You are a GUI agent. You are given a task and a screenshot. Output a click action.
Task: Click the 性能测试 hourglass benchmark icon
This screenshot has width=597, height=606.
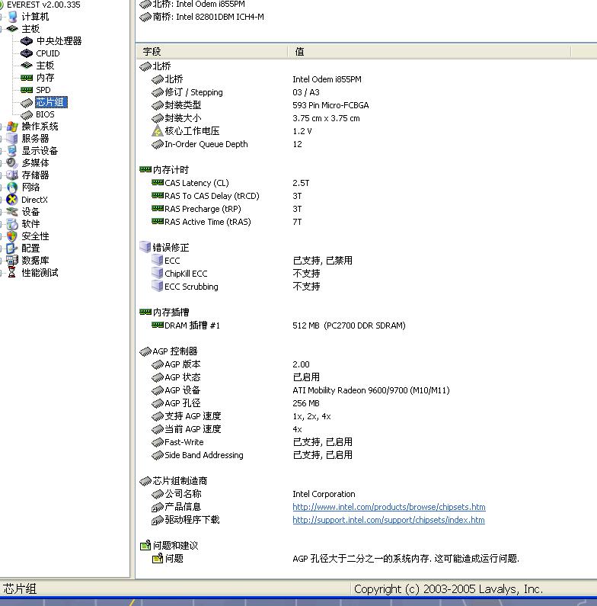[x=12, y=272]
